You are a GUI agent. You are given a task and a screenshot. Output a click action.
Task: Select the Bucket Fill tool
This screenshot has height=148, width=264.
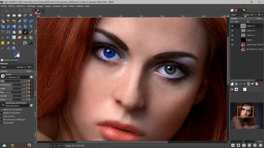click(x=14, y=32)
